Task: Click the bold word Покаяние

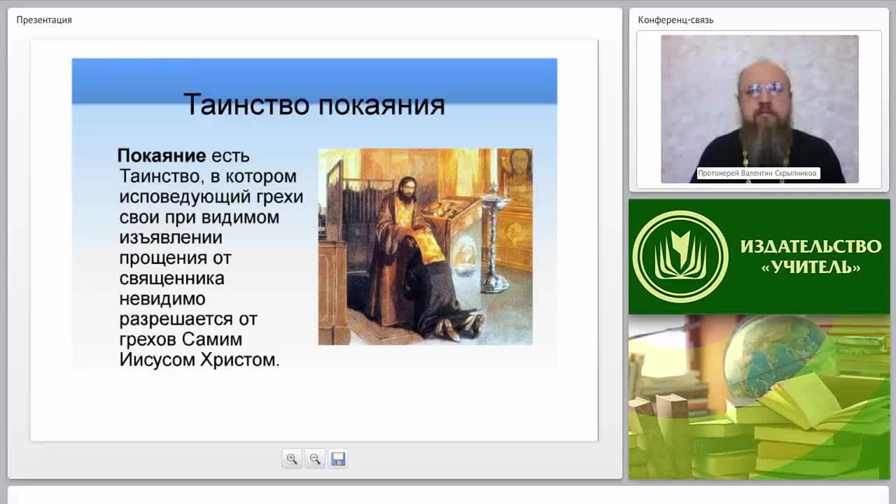Action: tap(162, 155)
